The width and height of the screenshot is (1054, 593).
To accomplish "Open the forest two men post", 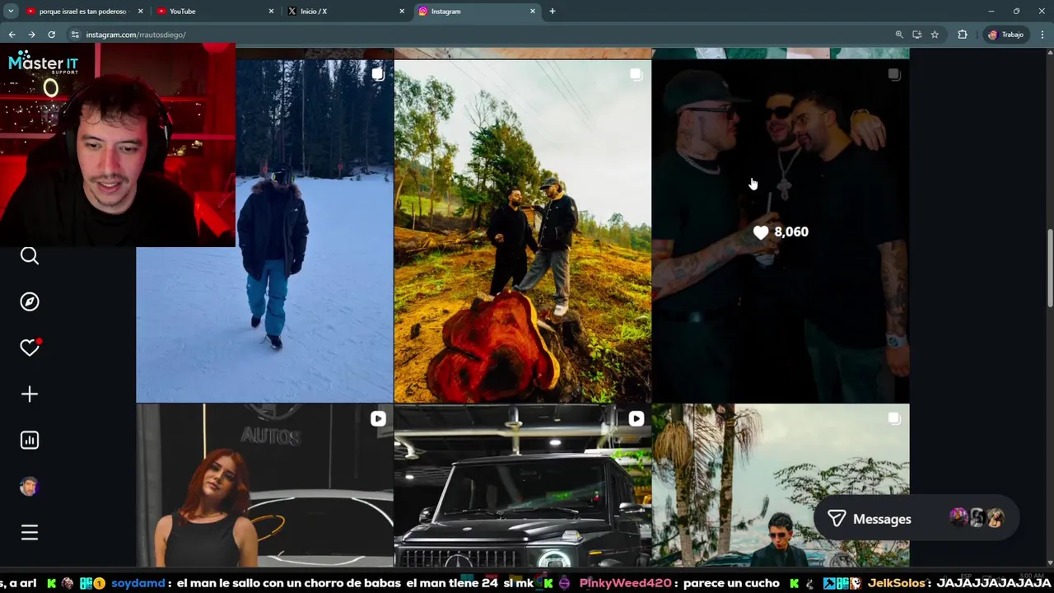I will pyautogui.click(x=522, y=231).
